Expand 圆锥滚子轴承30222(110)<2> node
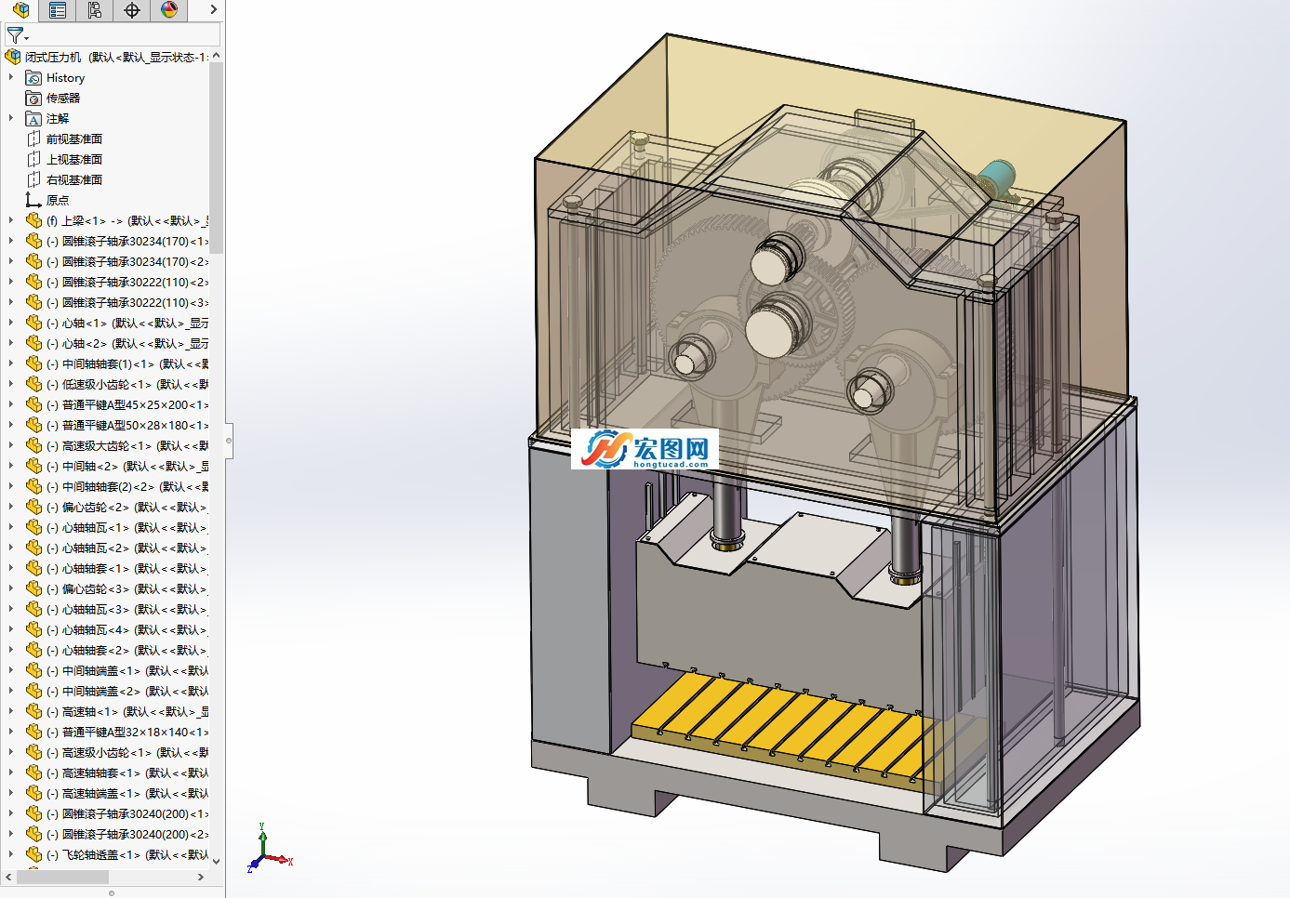 11,282
